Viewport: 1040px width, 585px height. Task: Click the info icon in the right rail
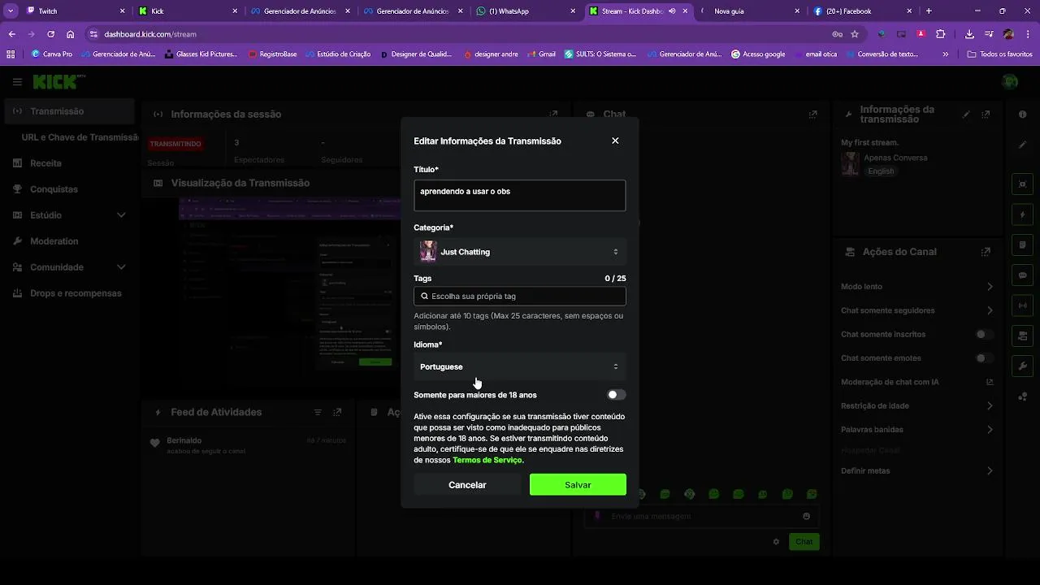pyautogui.click(x=1022, y=115)
